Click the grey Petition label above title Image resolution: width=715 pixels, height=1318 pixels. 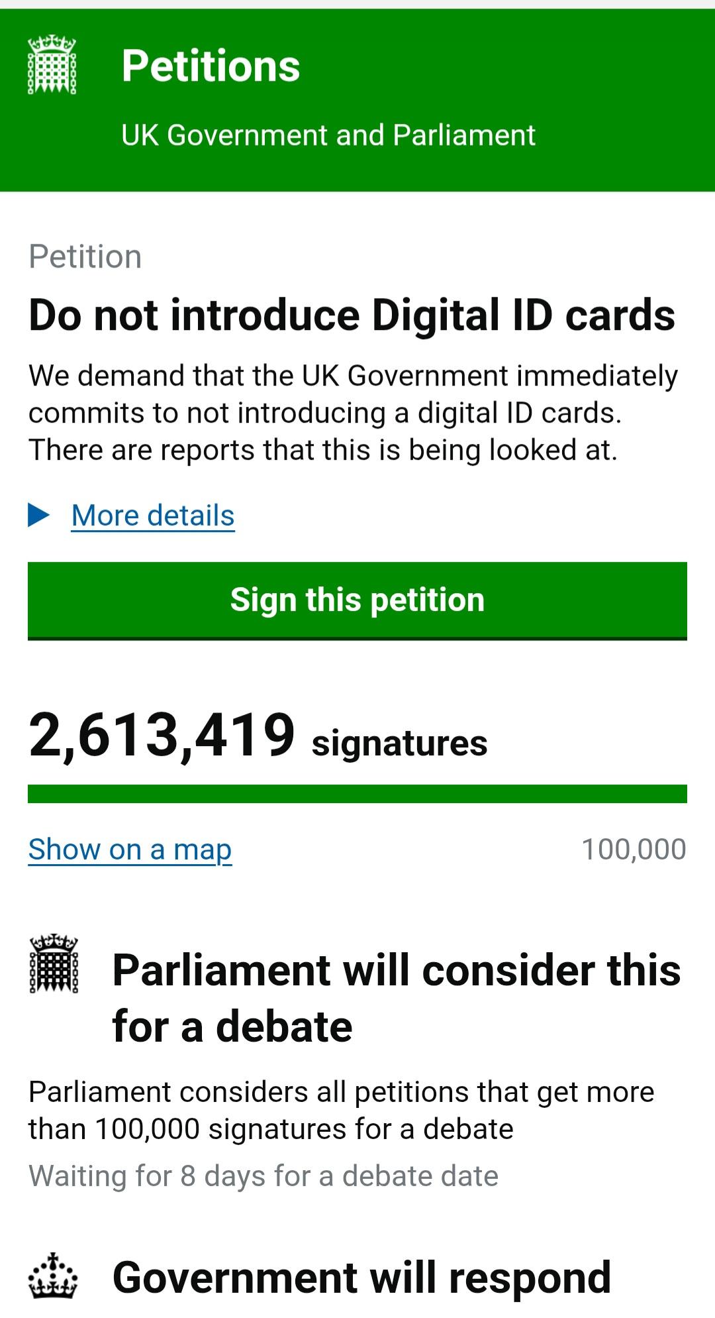(x=85, y=256)
